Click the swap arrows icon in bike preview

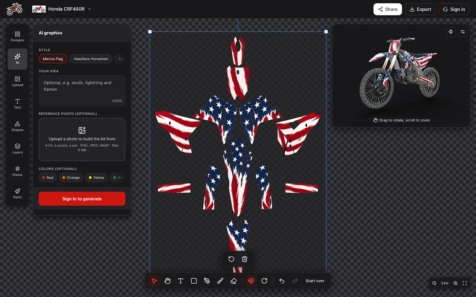[x=463, y=32]
